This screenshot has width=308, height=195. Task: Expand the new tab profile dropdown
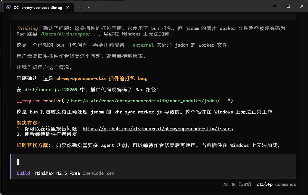[x=89, y=7]
